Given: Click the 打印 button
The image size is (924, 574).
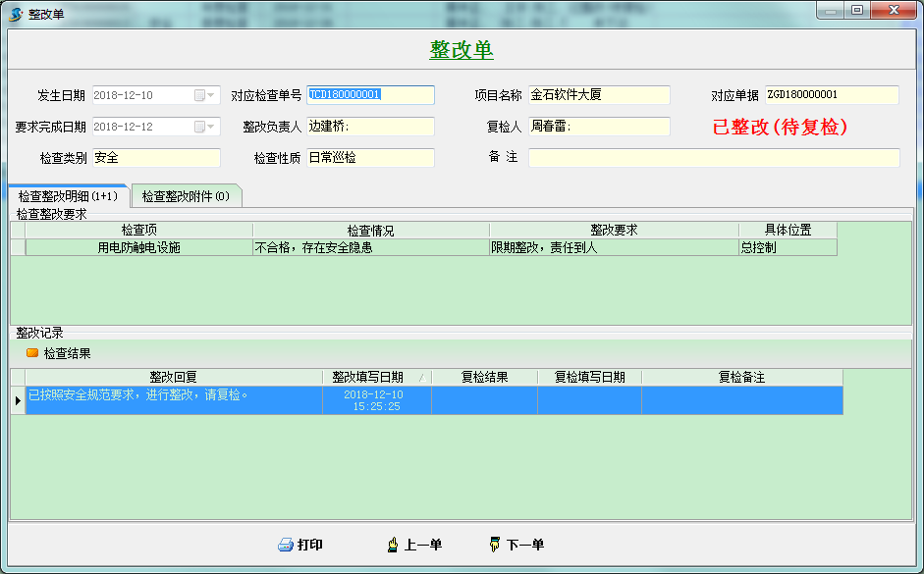Looking at the screenshot, I should click(300, 545).
